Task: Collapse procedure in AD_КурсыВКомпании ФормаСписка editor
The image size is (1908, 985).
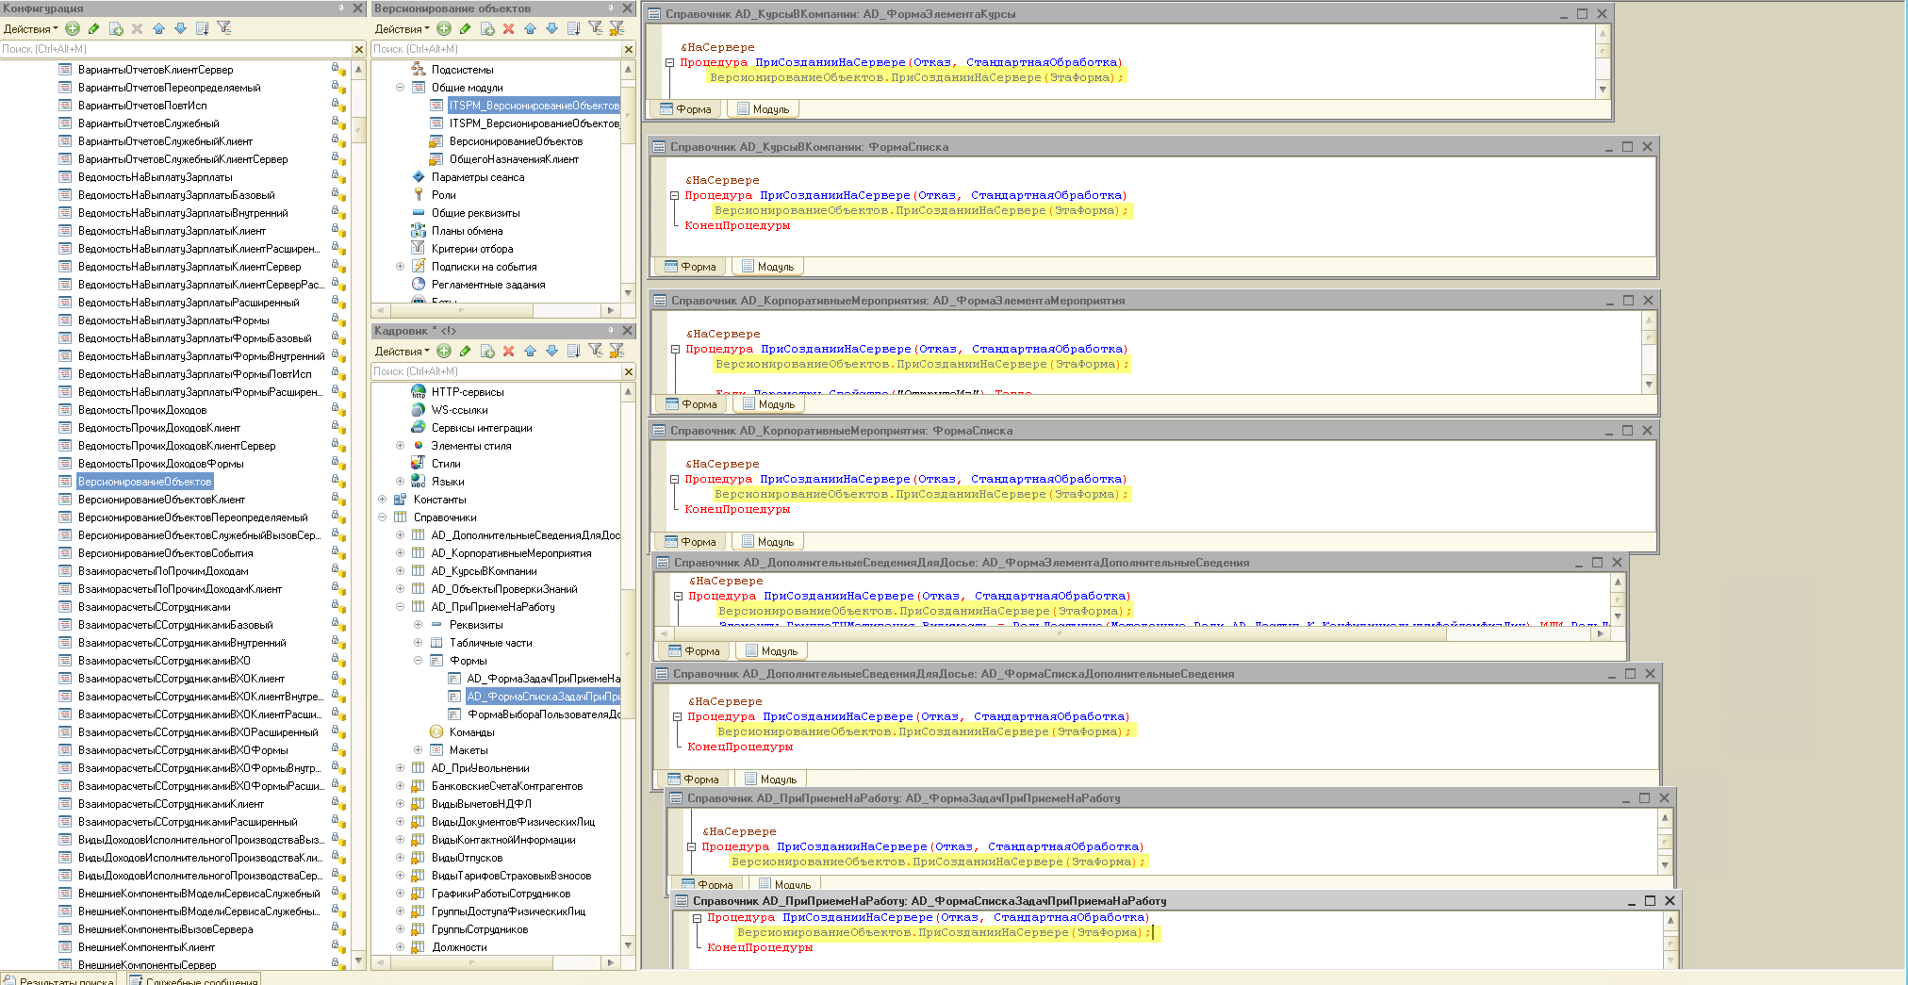Action: tap(674, 196)
